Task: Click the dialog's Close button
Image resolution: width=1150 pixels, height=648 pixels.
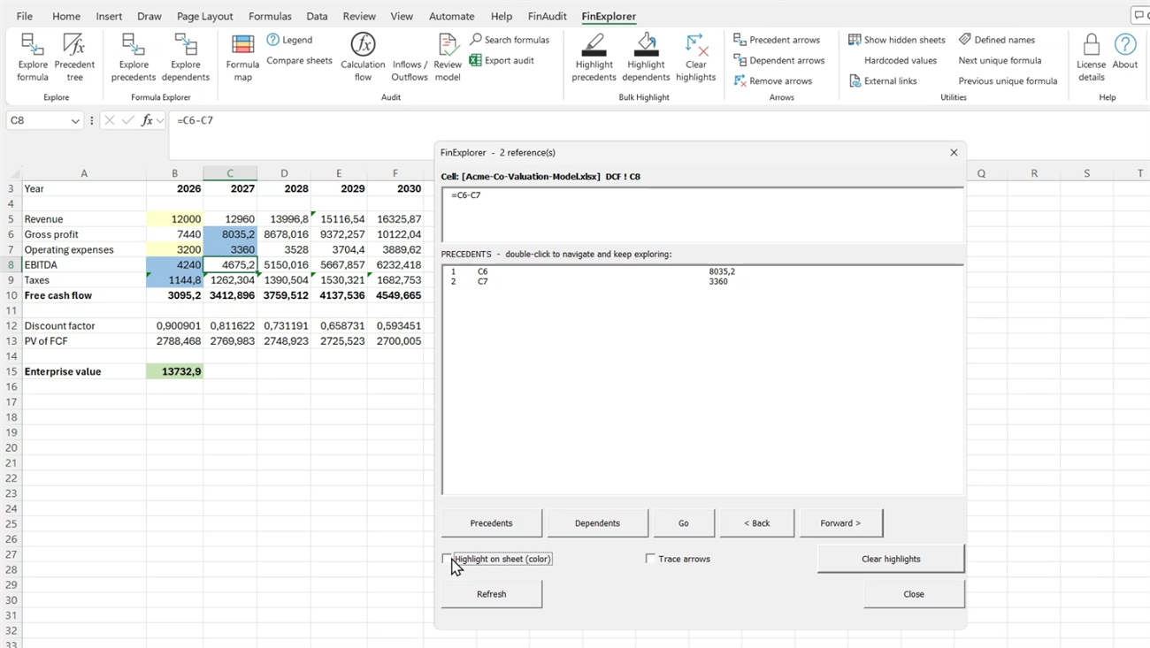Action: pos(914,594)
